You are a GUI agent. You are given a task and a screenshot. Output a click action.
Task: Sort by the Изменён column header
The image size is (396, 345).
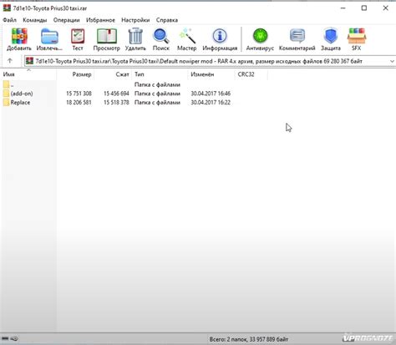tap(211, 74)
